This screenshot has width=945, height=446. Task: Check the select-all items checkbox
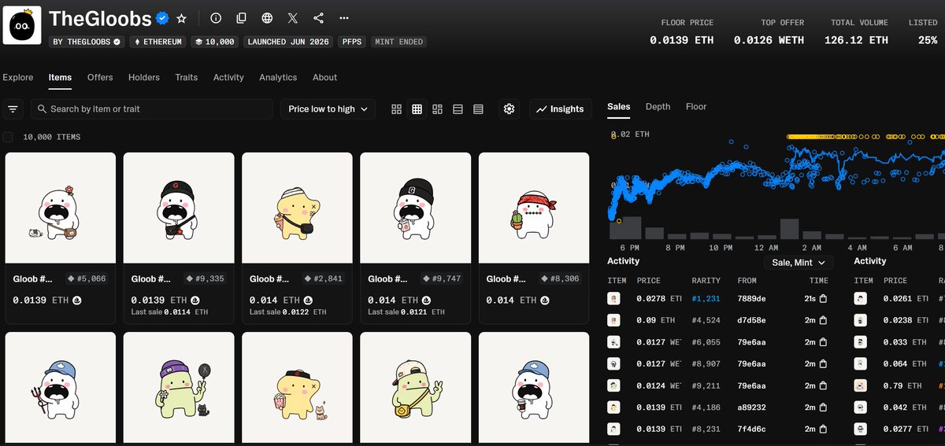[x=8, y=137]
